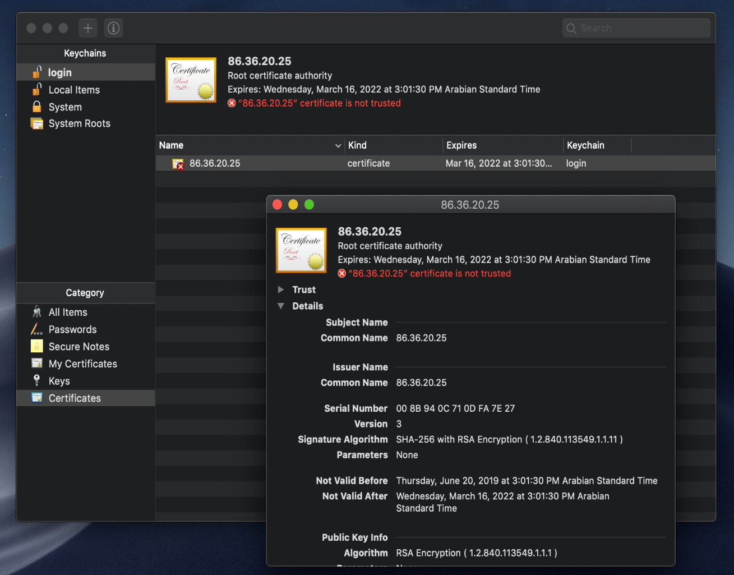This screenshot has height=575, width=734.
Task: Sort list by Keychain column header
Action: click(598, 145)
